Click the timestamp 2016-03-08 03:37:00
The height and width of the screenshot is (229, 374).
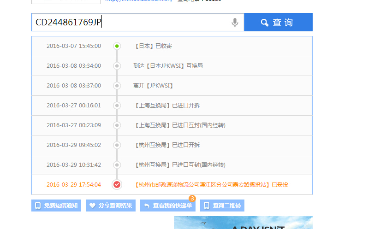pyautogui.click(x=74, y=86)
